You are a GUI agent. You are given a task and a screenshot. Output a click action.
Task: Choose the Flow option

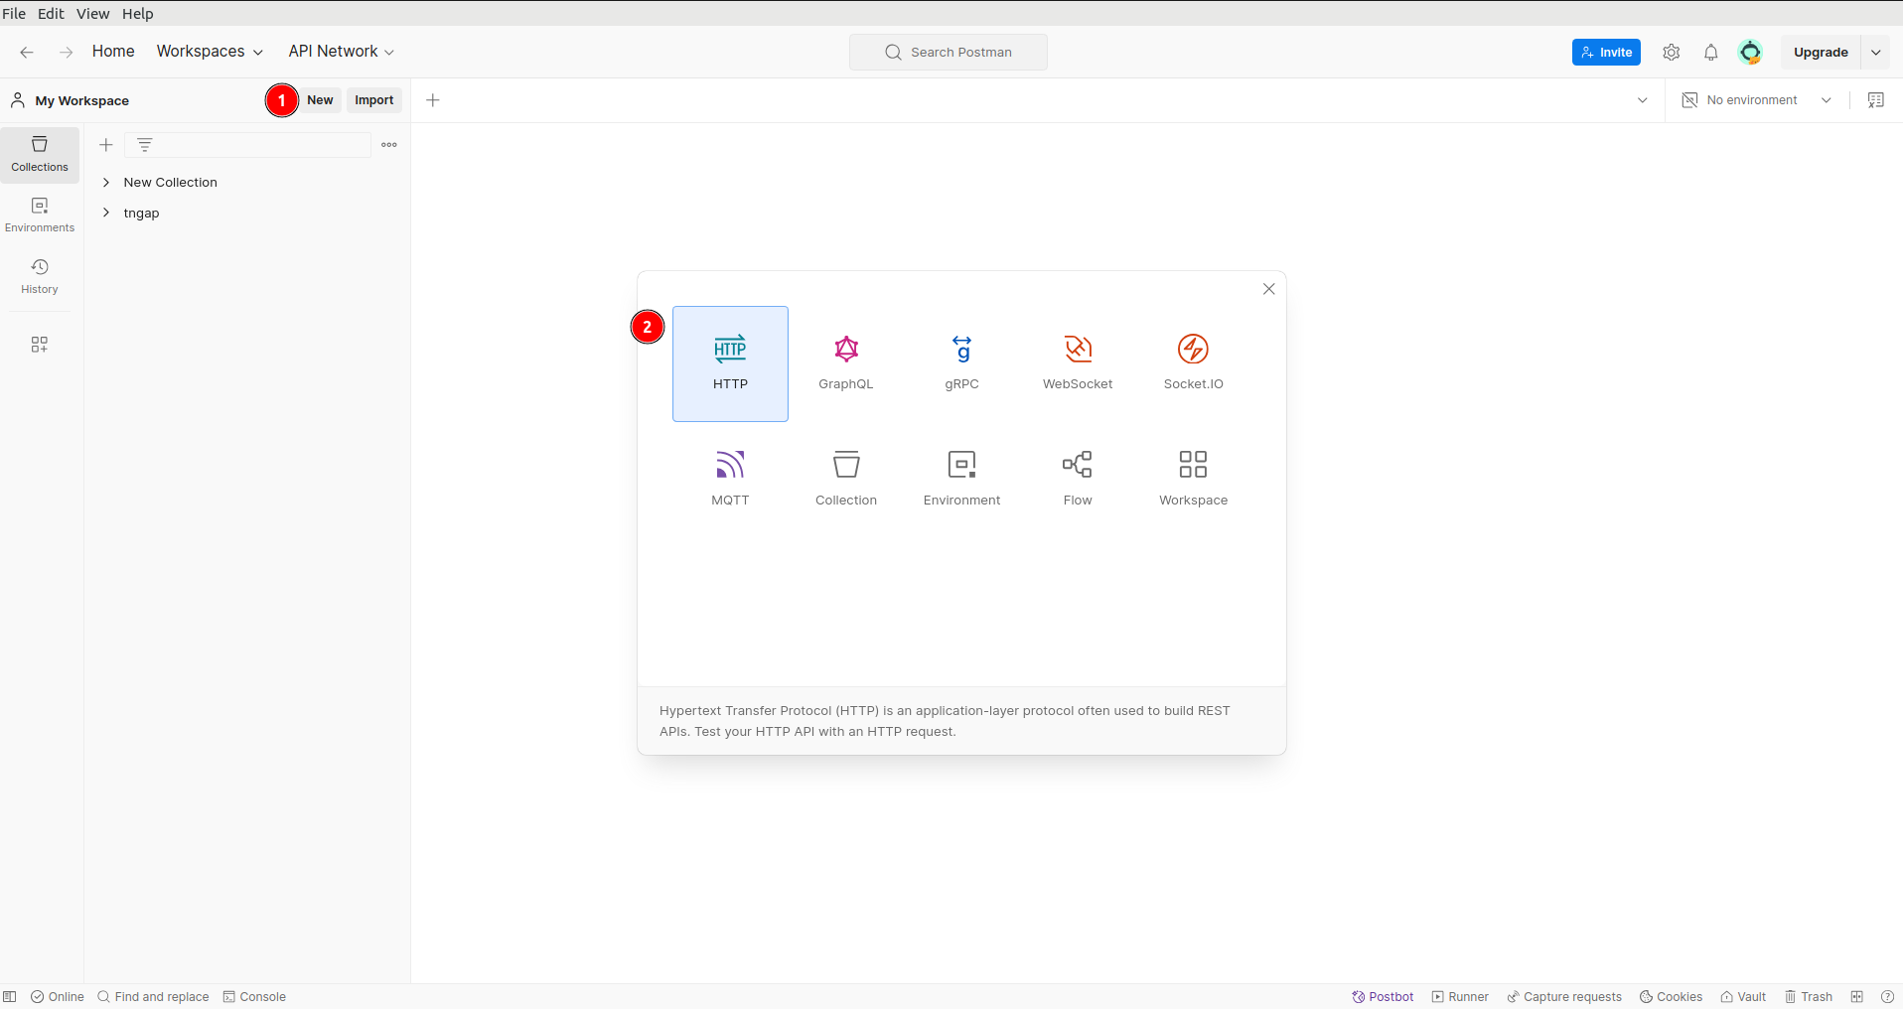[1078, 480]
